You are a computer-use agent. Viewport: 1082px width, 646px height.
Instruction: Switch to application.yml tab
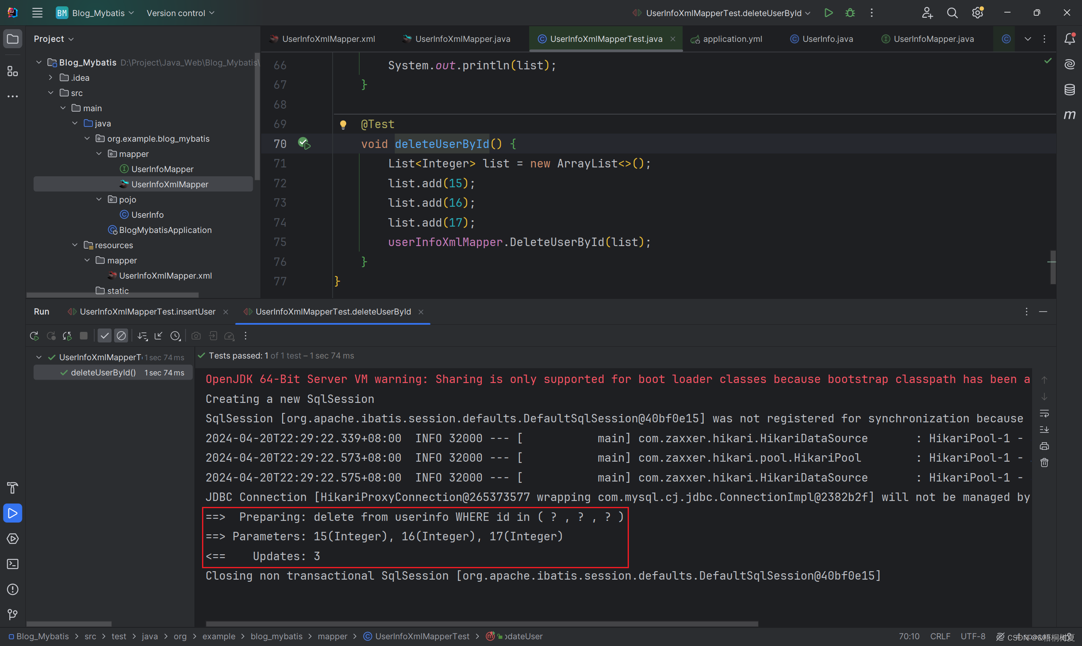pos(726,39)
